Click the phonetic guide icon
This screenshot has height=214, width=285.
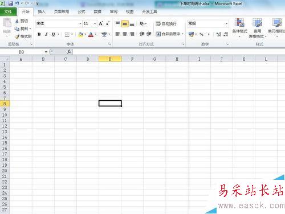[x=104, y=34]
